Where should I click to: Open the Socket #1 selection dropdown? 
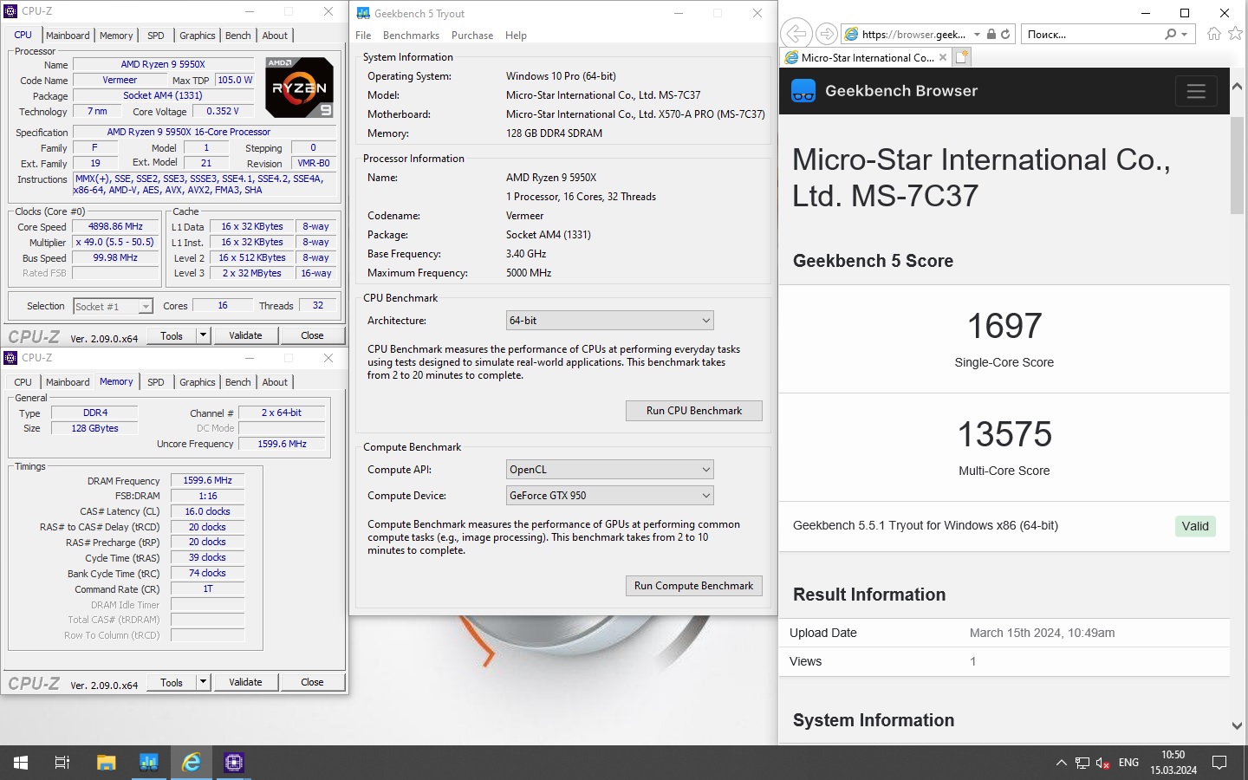pos(113,306)
